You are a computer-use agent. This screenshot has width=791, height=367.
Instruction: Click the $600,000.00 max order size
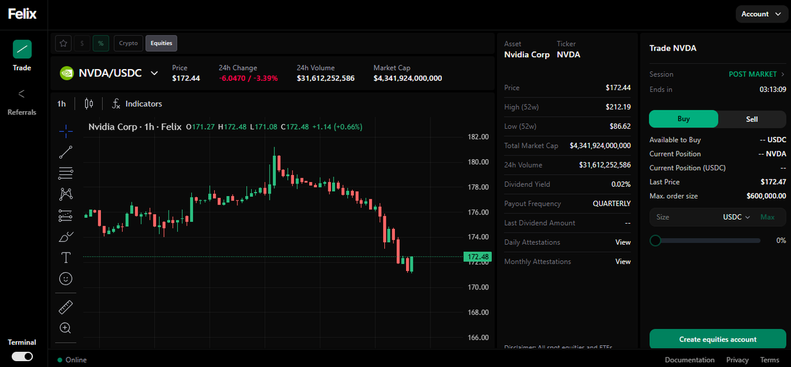coord(766,196)
